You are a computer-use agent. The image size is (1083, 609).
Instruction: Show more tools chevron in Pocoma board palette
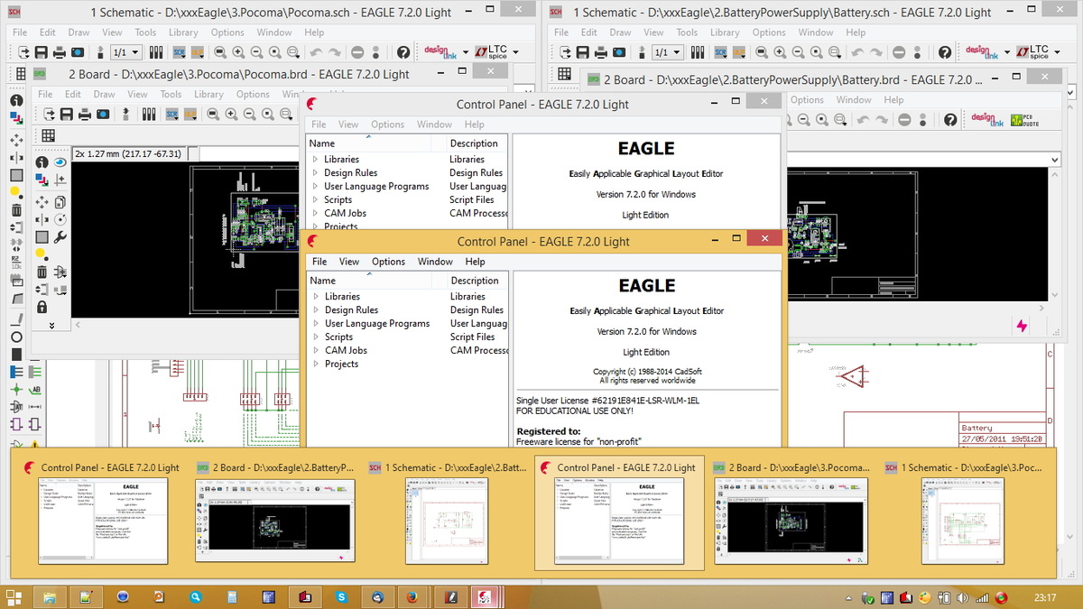pyautogui.click(x=51, y=325)
